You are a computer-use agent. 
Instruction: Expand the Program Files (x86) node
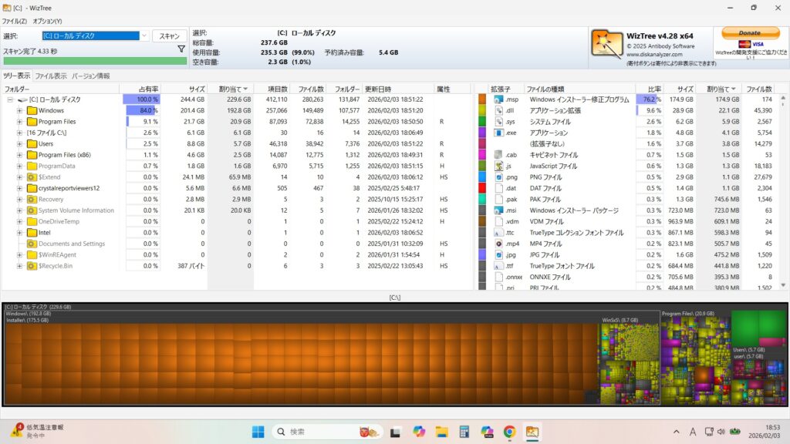pyautogui.click(x=19, y=155)
